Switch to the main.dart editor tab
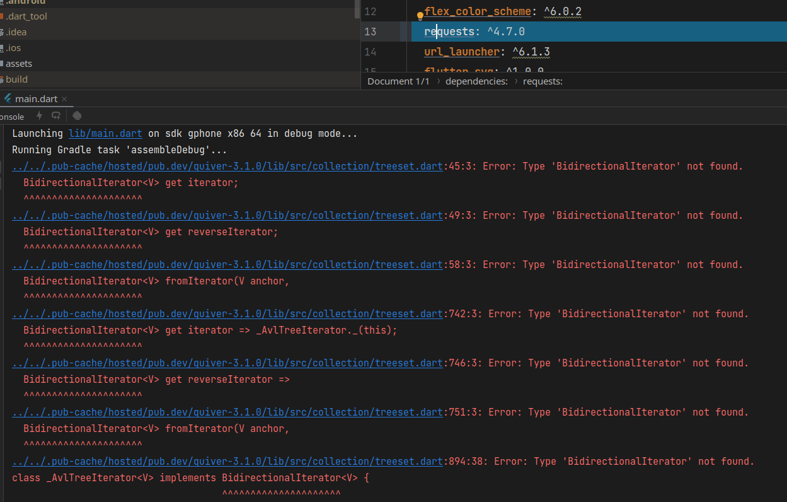The width and height of the screenshot is (787, 502). pos(36,98)
